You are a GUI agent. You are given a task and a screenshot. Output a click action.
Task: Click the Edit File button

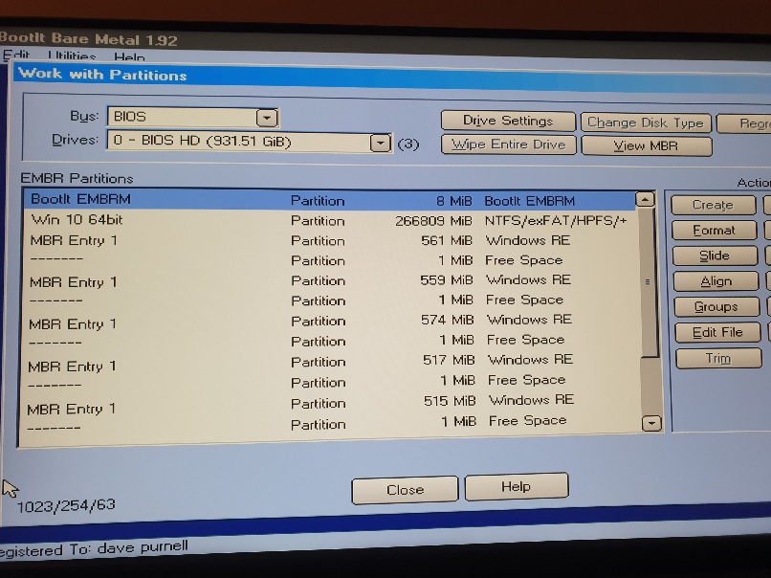click(x=717, y=332)
